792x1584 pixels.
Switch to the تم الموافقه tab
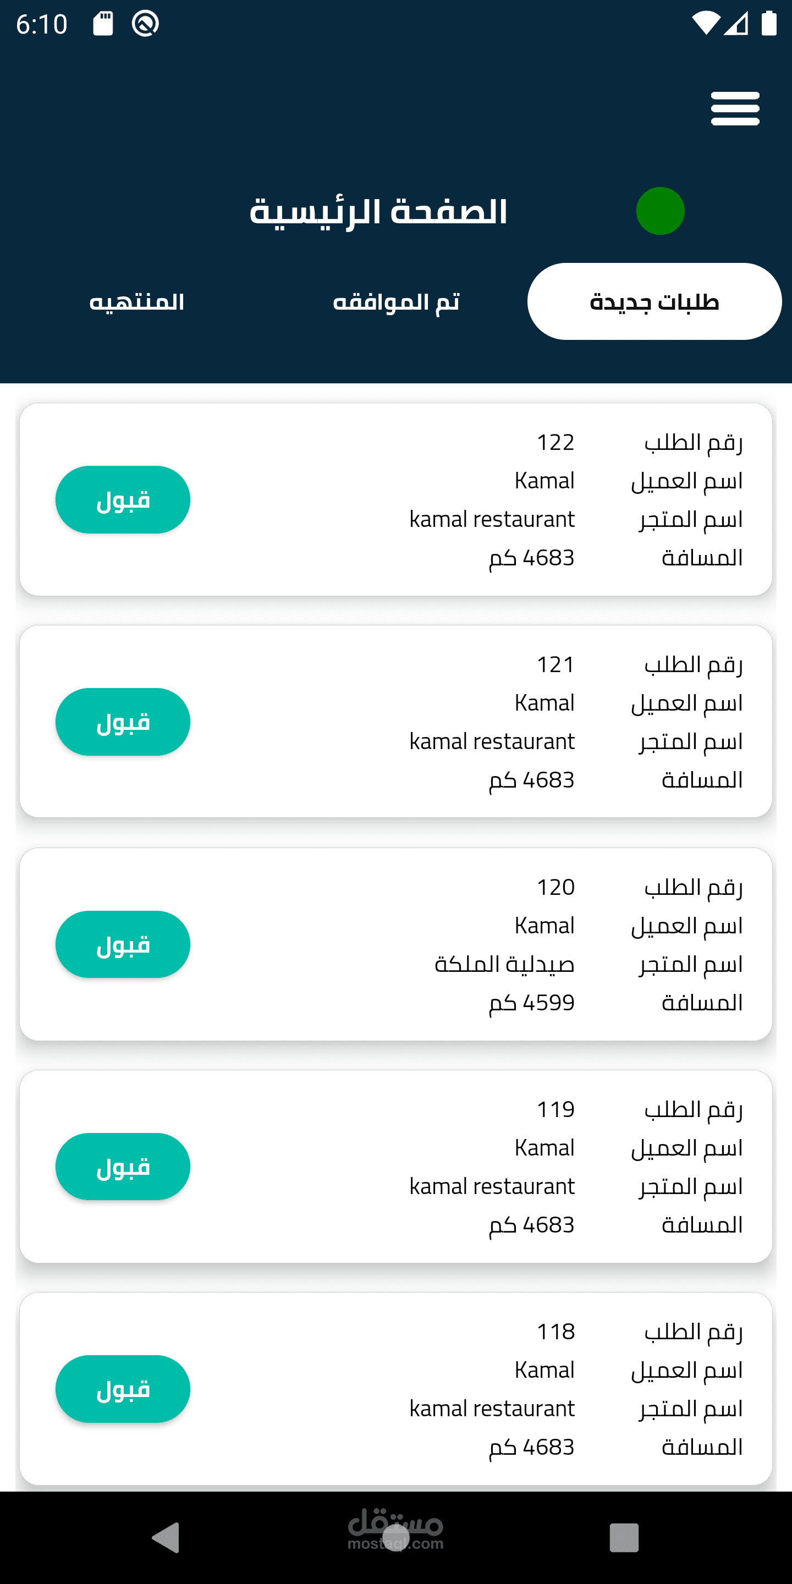pyautogui.click(x=396, y=302)
